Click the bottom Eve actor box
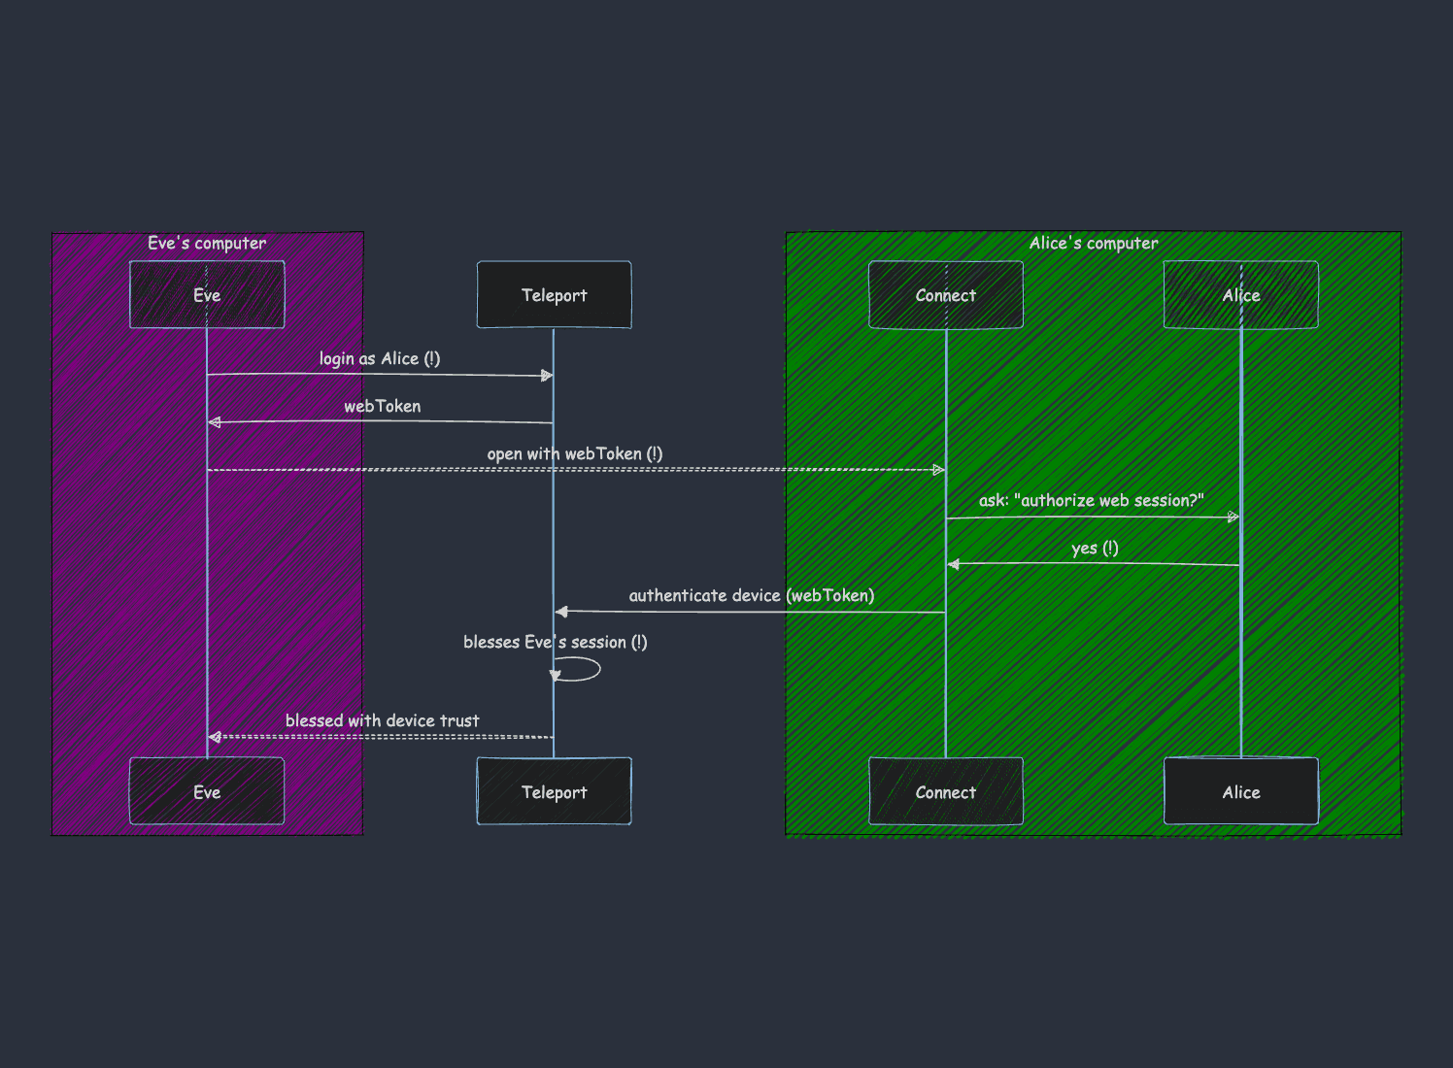The width and height of the screenshot is (1453, 1068). point(207,792)
